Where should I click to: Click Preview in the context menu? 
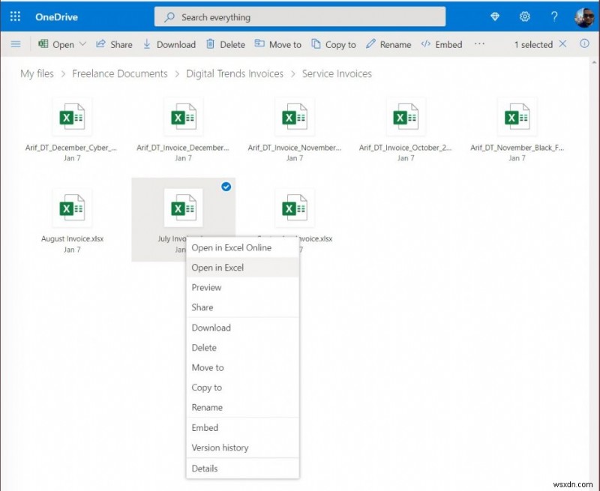[x=206, y=287]
